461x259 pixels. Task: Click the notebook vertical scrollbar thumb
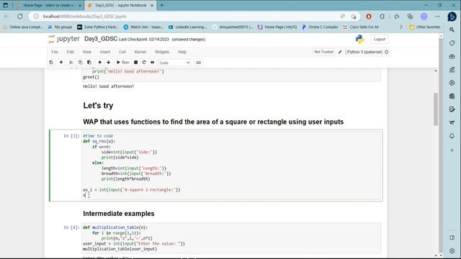pyautogui.click(x=436, y=109)
